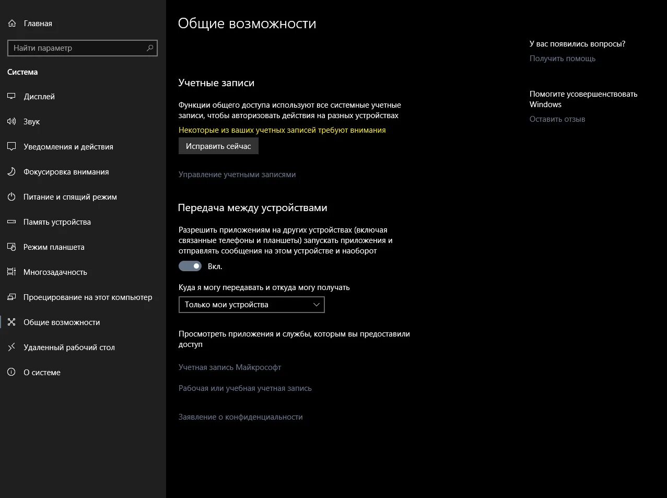The height and width of the screenshot is (498, 667).
Task: Click the Режим планшета icon
Action: [11, 247]
